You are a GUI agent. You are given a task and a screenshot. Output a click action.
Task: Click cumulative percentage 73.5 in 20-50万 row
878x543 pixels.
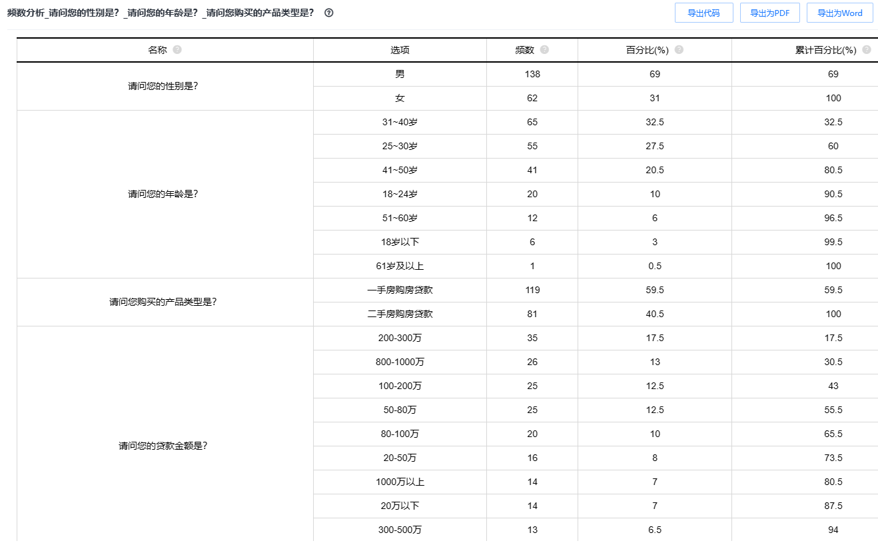tap(833, 458)
